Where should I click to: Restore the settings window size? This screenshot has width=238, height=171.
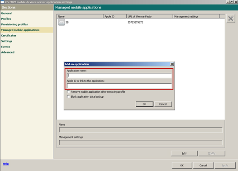232,2
